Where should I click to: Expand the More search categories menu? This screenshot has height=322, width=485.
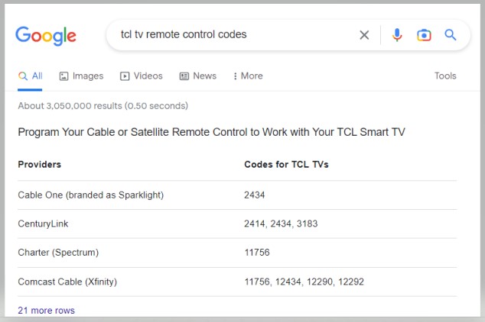point(248,76)
